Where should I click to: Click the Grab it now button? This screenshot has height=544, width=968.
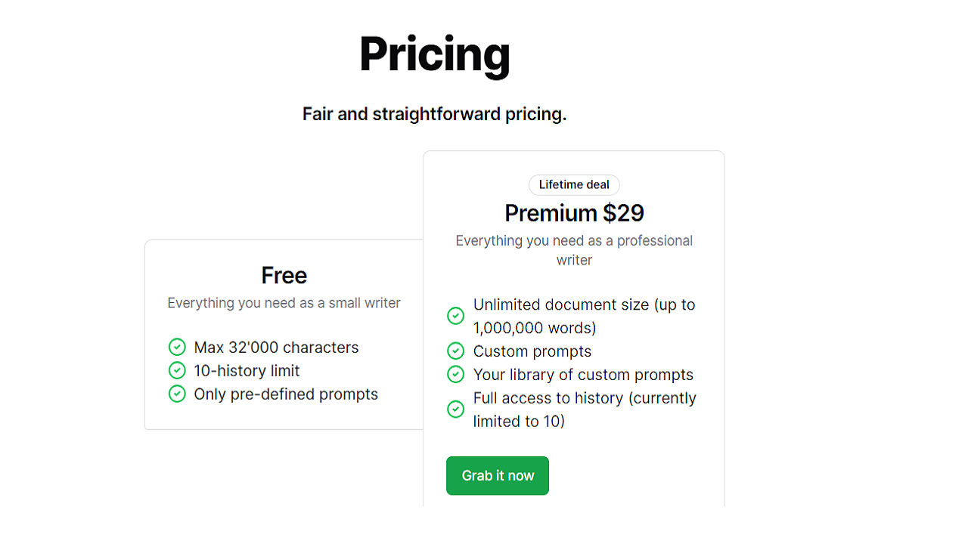[x=498, y=476]
